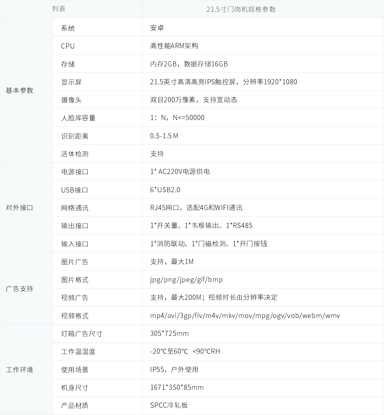
Task: Click the 21.5寸门岗机规格参数 header
Action: (x=241, y=9)
